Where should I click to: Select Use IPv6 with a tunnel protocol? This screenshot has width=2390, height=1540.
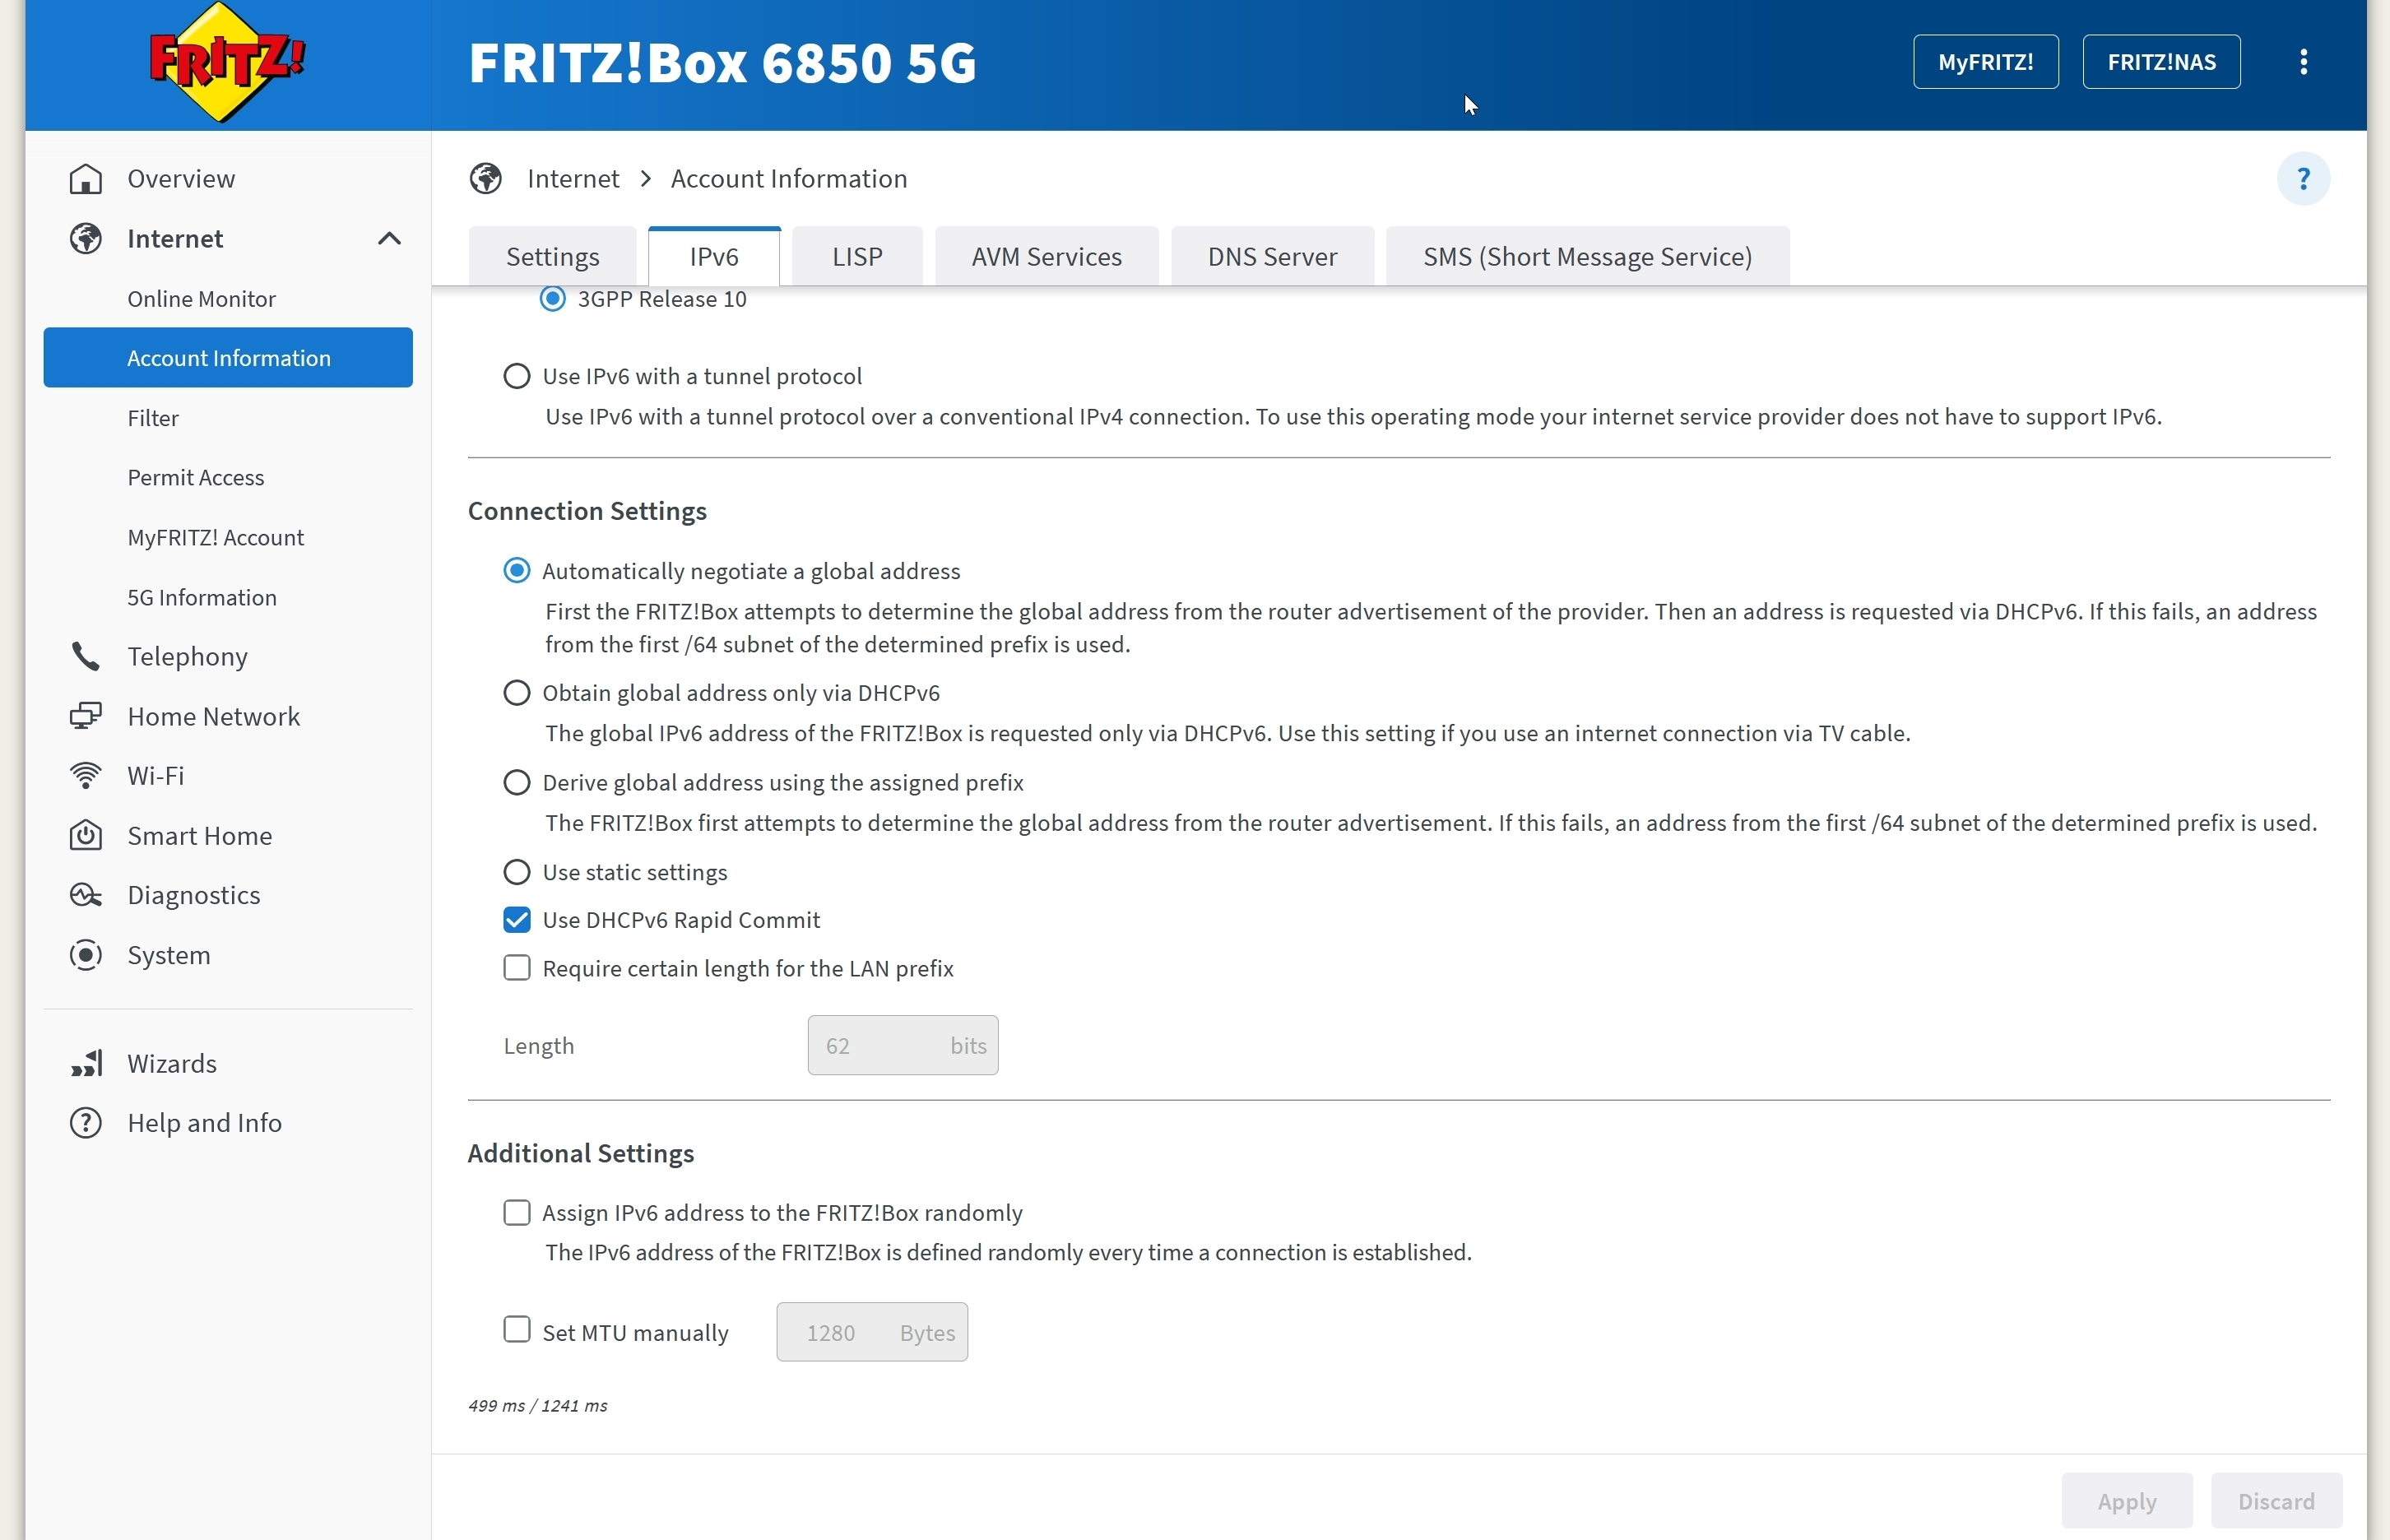[x=516, y=376]
